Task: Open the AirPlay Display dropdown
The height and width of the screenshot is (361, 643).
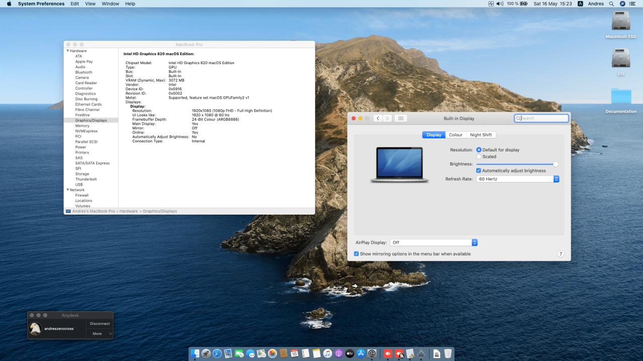Action: coord(434,243)
